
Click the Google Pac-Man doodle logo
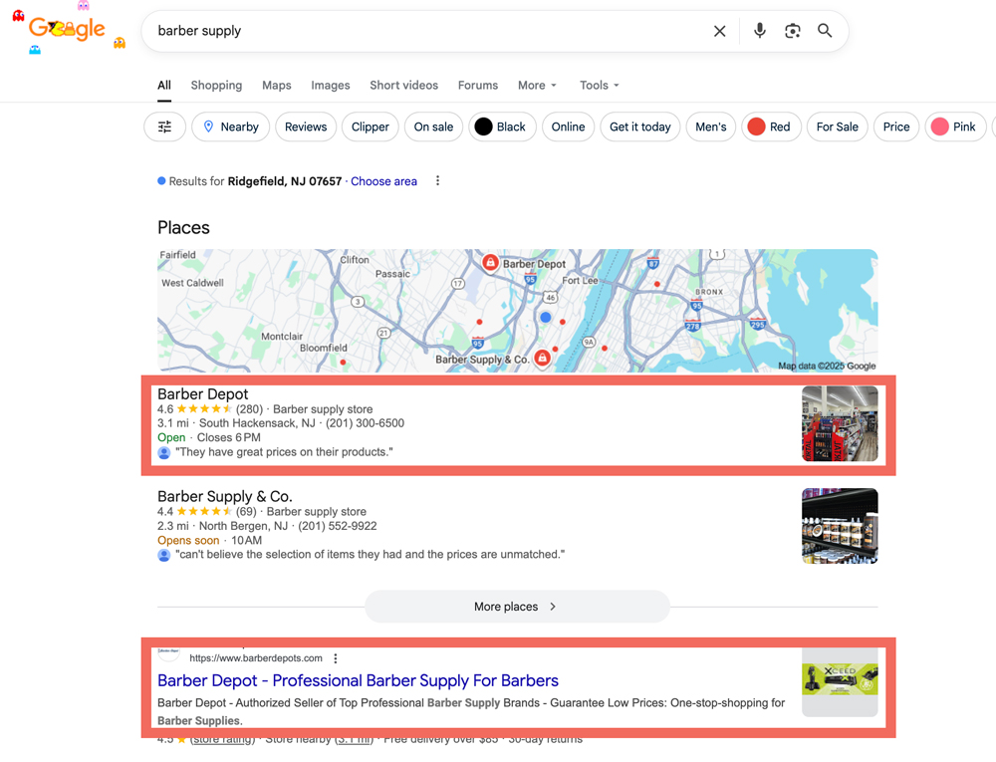68,30
